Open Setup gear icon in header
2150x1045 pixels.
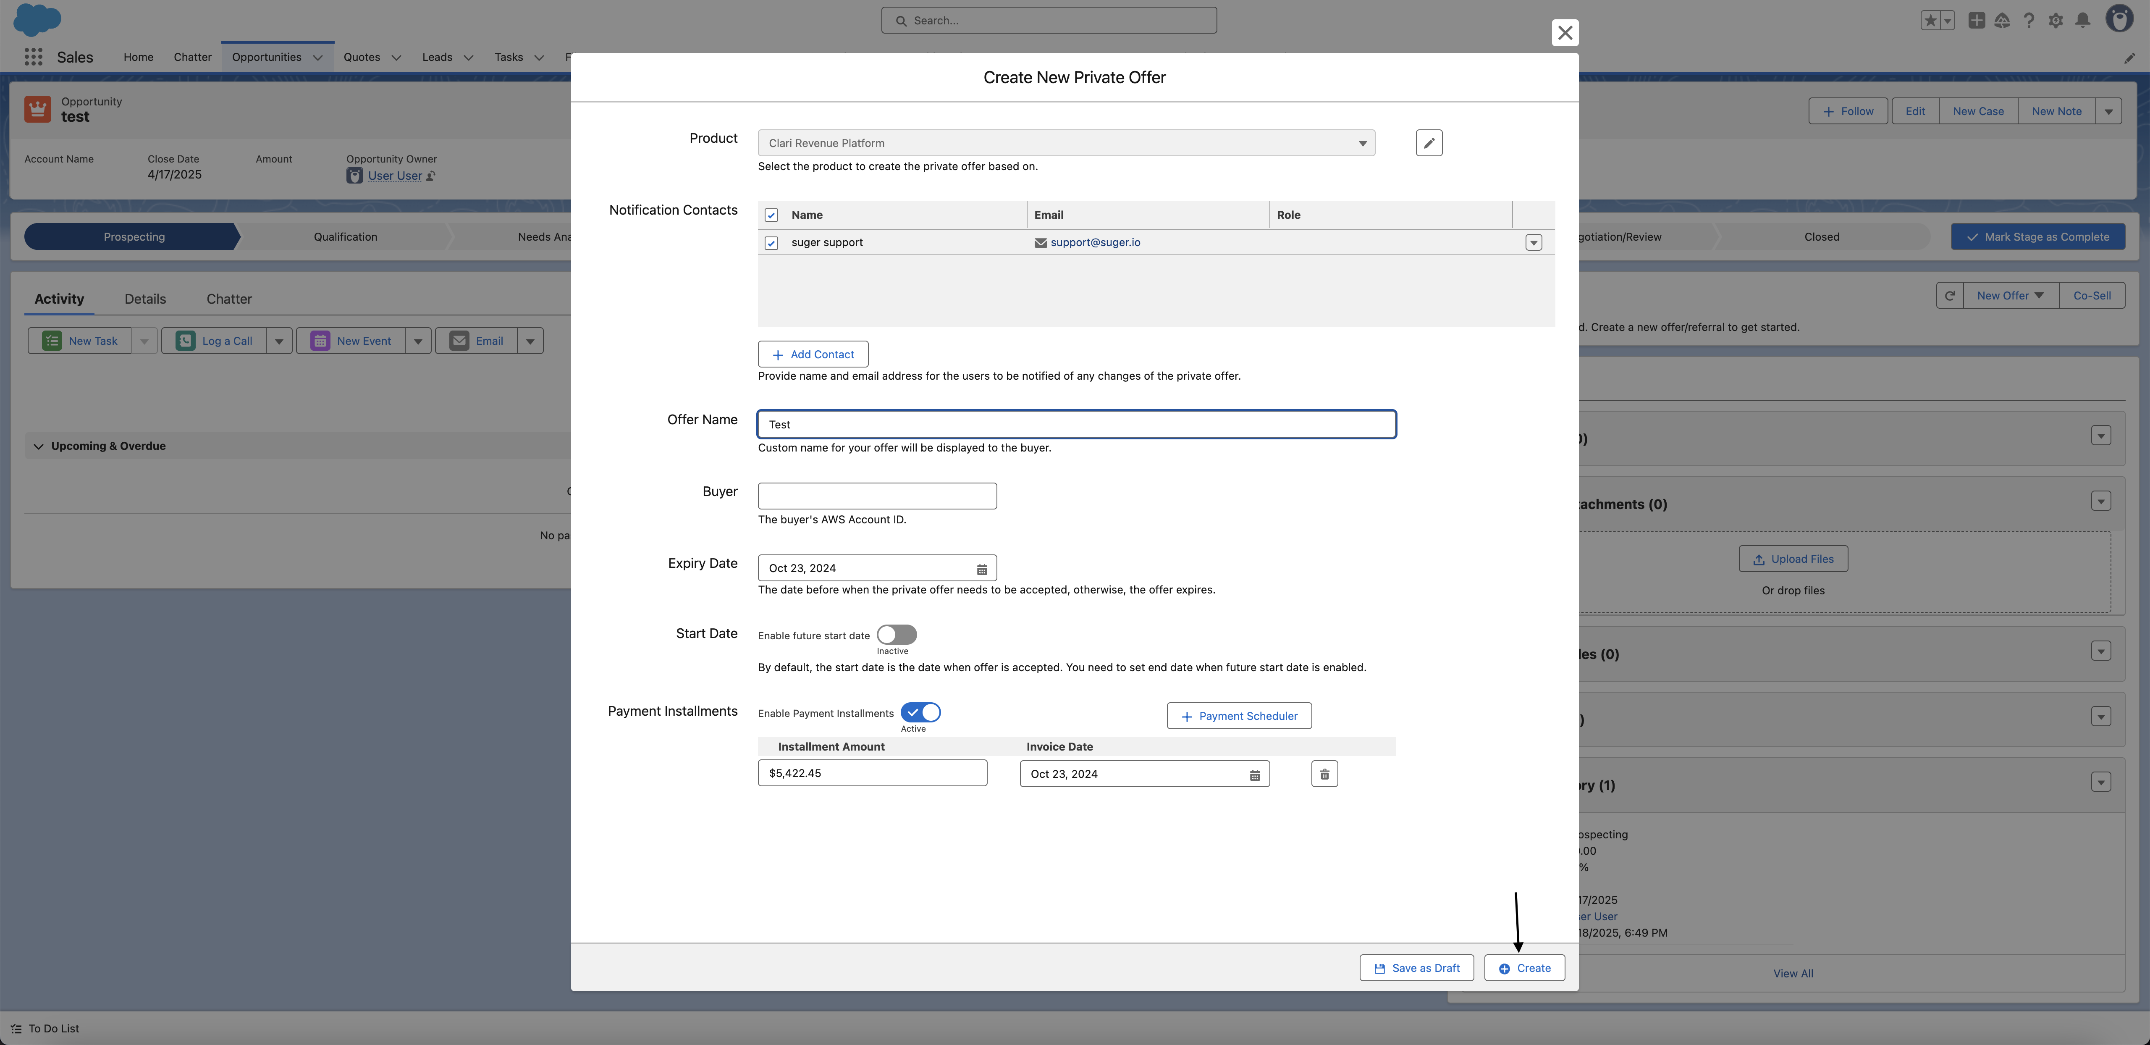pyautogui.click(x=2056, y=20)
